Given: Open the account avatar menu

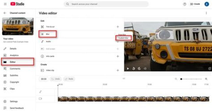Looking at the screenshot, I should pyautogui.click(x=206, y=4).
